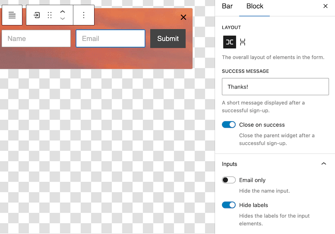Click the Email input field in form
This screenshot has width=335, height=234.
point(111,38)
